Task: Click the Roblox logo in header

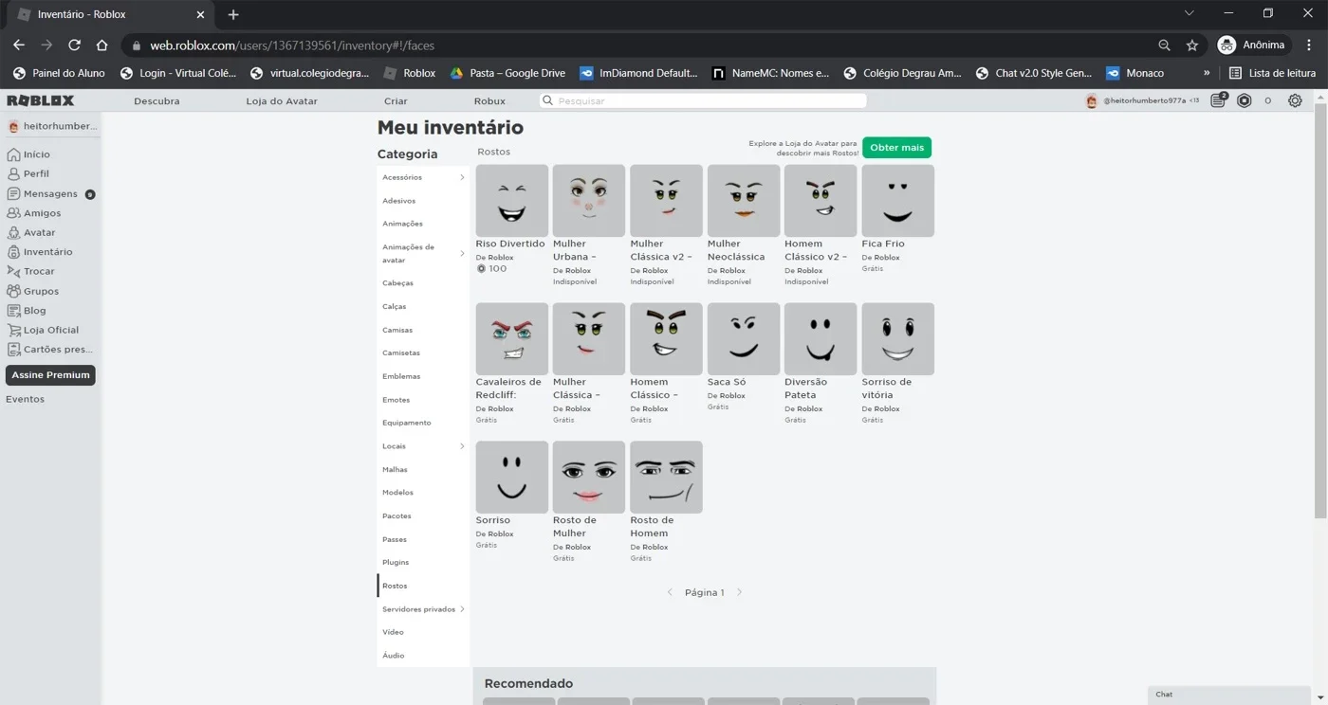Action: point(40,100)
